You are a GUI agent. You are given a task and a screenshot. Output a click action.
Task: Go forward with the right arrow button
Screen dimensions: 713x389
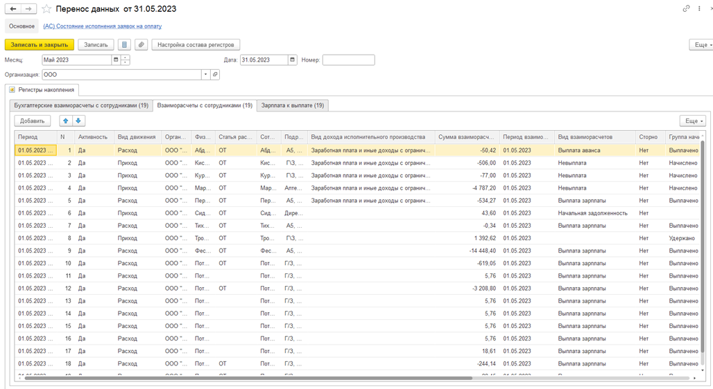tap(28, 8)
